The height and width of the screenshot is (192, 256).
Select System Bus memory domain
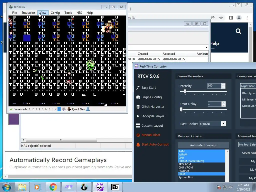point(201,177)
